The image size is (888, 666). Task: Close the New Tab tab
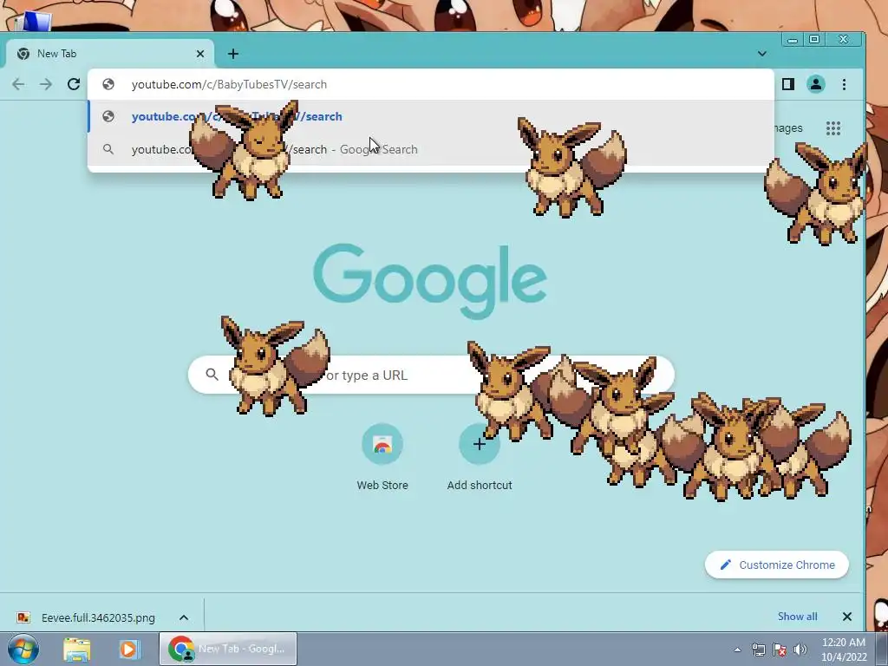click(200, 54)
